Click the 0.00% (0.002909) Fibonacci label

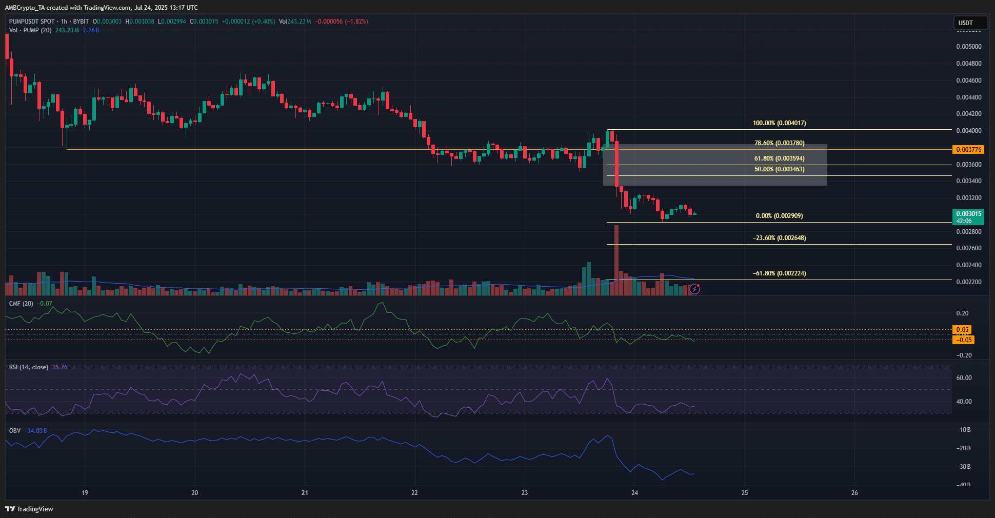(779, 216)
